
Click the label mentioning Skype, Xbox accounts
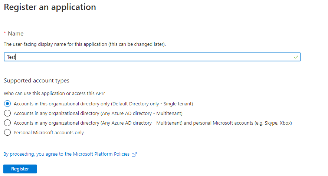(153, 123)
